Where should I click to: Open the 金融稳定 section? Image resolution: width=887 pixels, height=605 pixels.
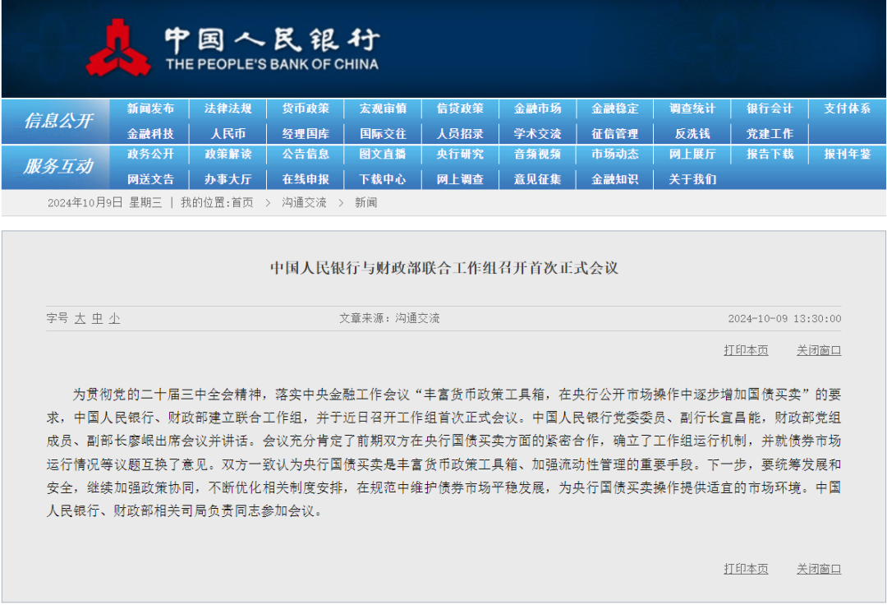tap(615, 109)
